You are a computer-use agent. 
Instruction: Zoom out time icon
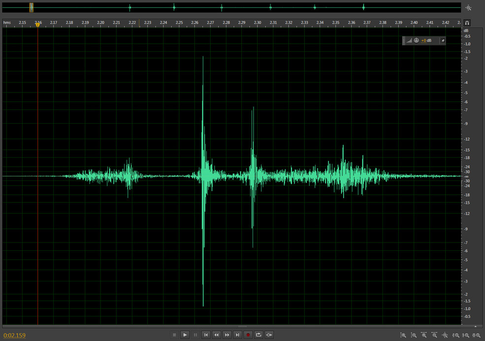435,335
